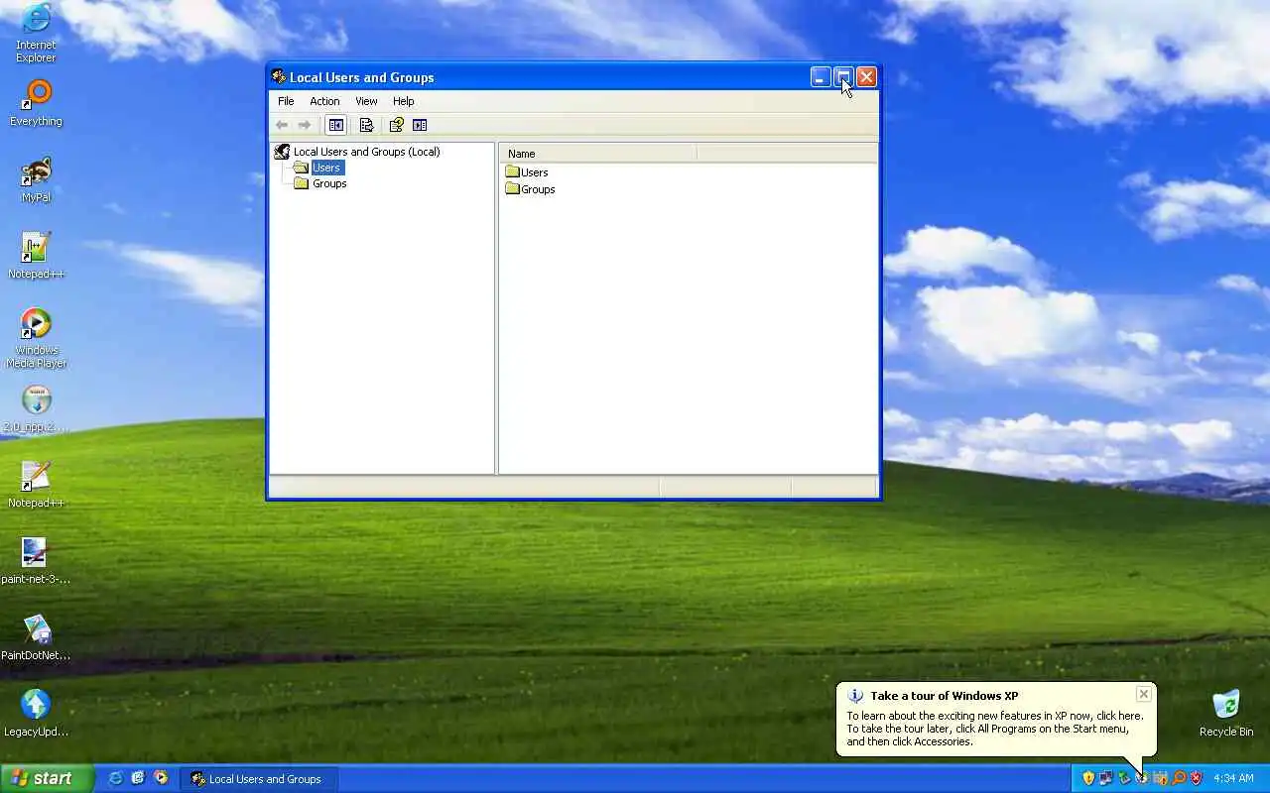Click Local Users and Groups taskbar button

258,779
